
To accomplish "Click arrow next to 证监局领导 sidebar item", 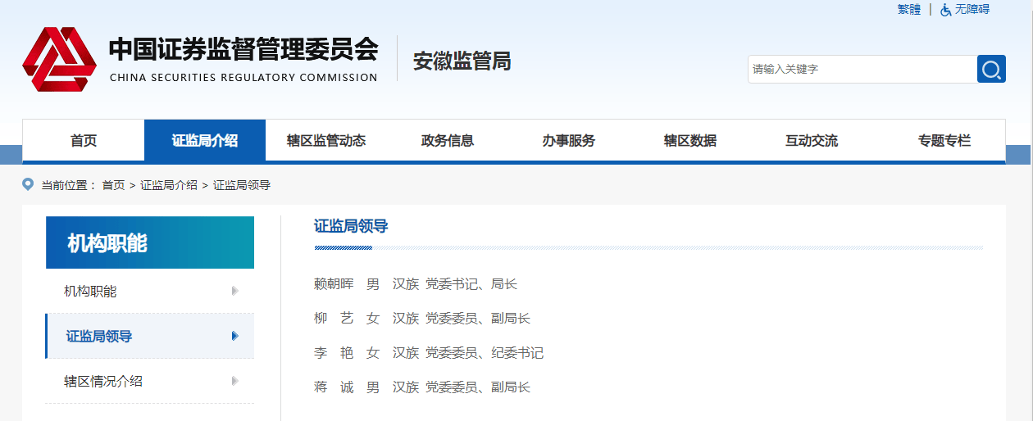I will [x=235, y=336].
